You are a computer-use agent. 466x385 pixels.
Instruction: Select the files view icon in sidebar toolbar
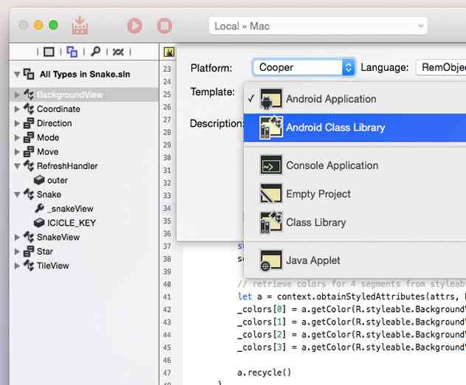pyautogui.click(x=49, y=52)
